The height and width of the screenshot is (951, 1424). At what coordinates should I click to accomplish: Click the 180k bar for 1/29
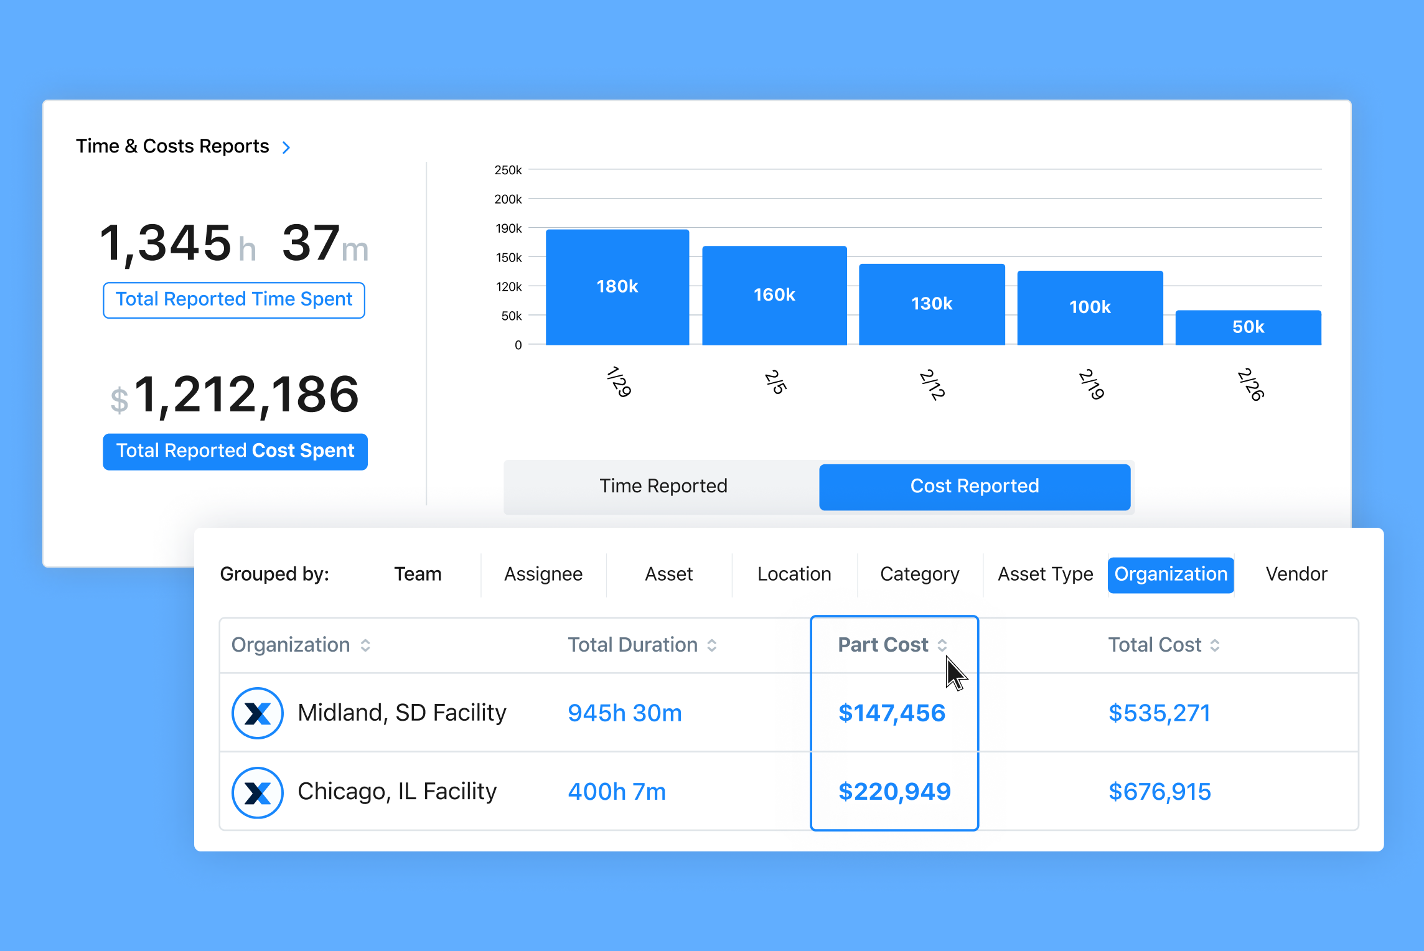point(617,287)
